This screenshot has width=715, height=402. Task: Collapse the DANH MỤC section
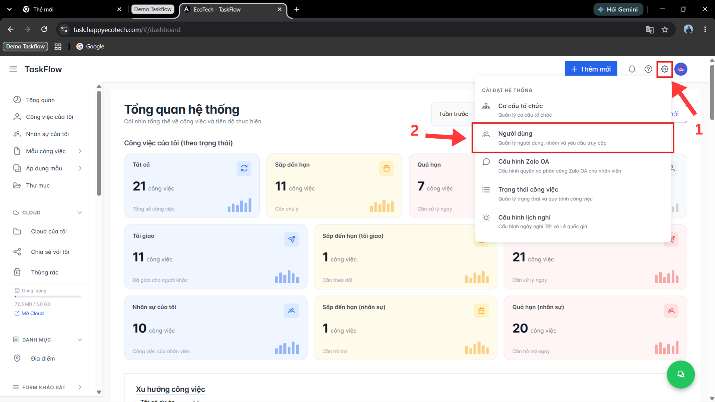pos(80,340)
